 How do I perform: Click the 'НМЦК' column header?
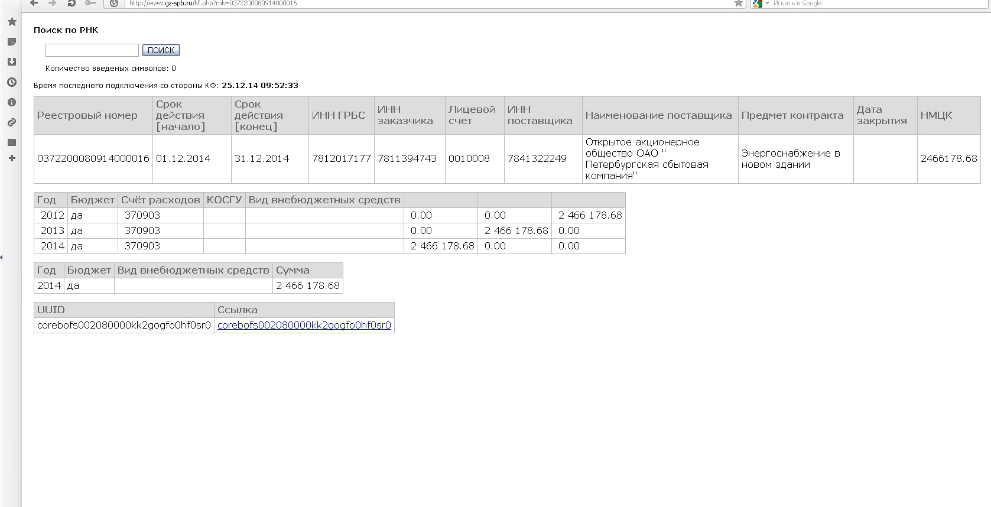point(949,116)
